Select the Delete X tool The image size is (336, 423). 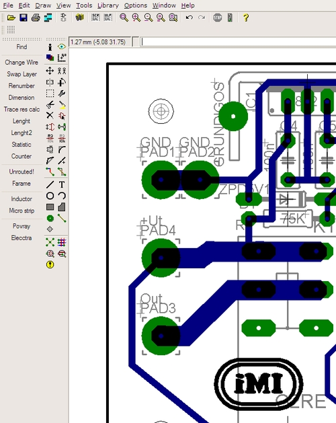tap(50, 116)
